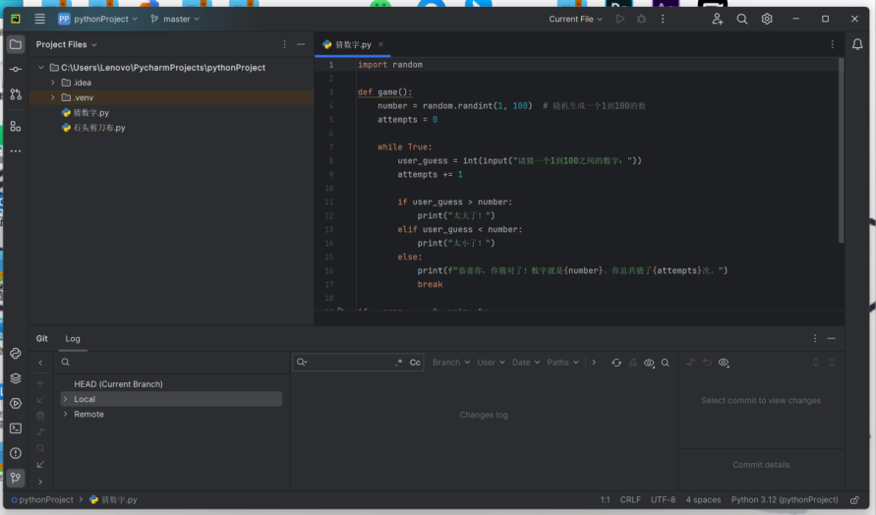This screenshot has height=515, width=876.
Task: Toggle Git log view options eye icon
Action: tap(649, 363)
